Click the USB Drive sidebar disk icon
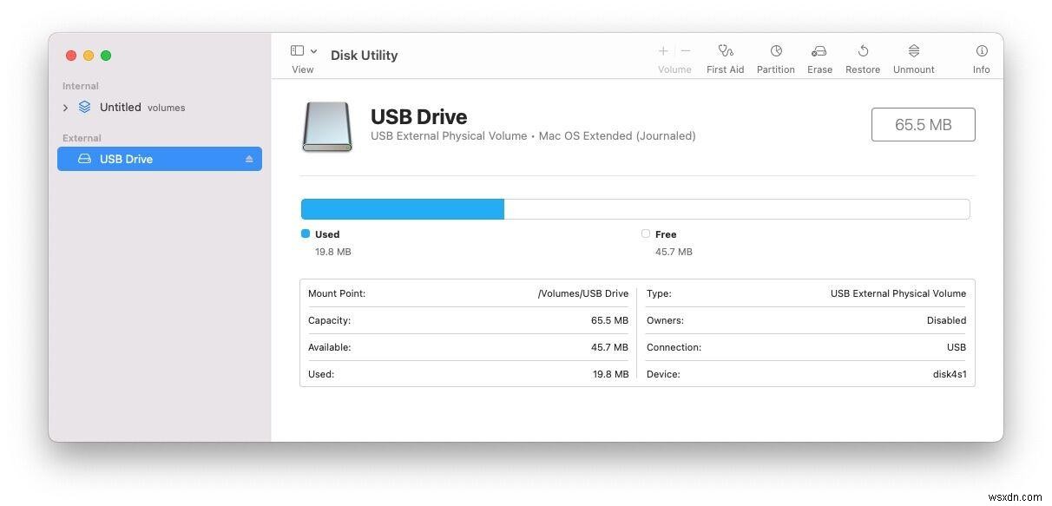This screenshot has width=1052, height=506. pyautogui.click(x=84, y=159)
